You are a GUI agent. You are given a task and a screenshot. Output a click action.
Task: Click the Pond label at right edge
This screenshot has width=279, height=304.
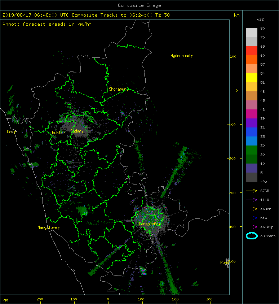(x=225, y=262)
